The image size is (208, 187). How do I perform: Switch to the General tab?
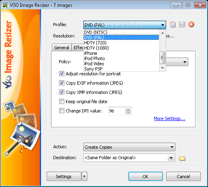click(x=62, y=48)
